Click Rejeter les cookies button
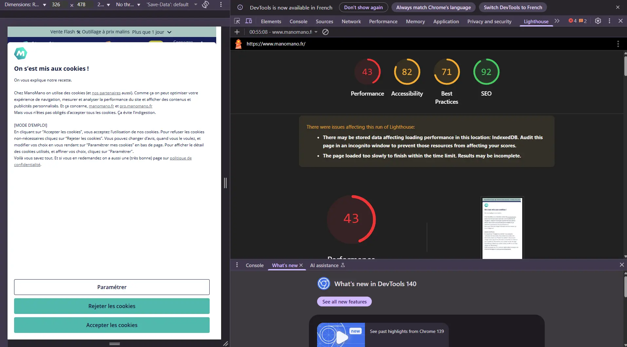The width and height of the screenshot is (627, 347). pos(112,306)
